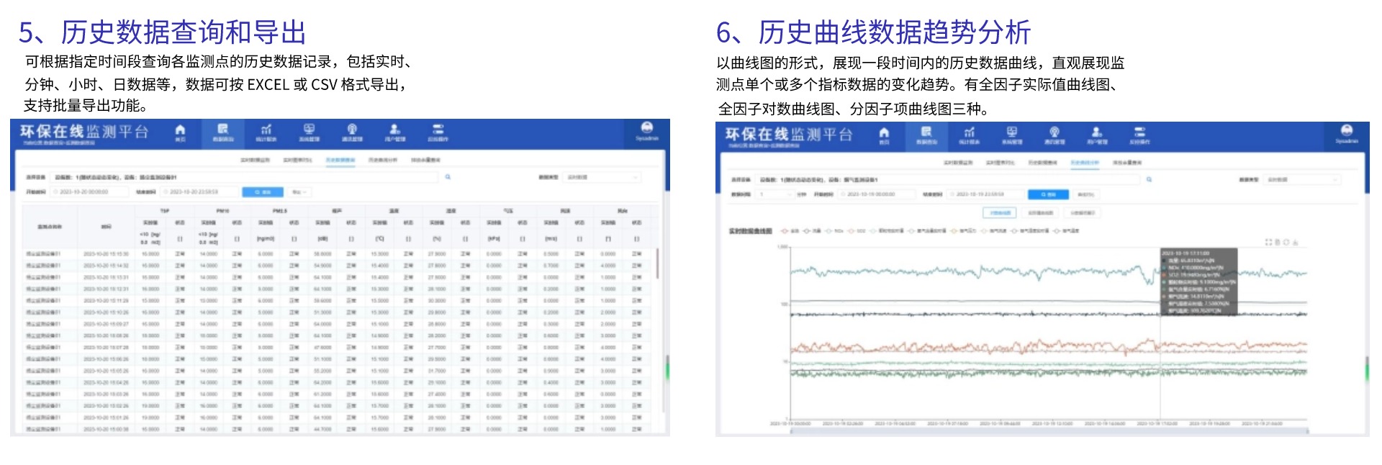Click the home icon in the history query screen
Viewport: 1382px width, 465px height.
click(x=180, y=132)
